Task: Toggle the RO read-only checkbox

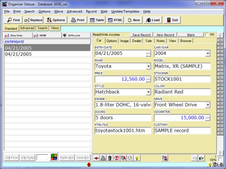Action: click(207, 34)
